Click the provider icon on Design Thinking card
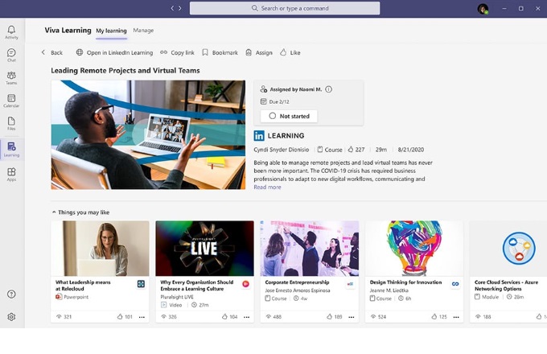 coord(455,284)
